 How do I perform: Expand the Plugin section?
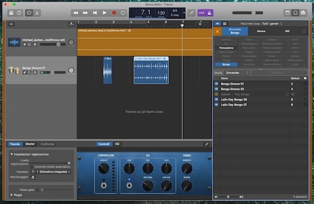click(12, 195)
